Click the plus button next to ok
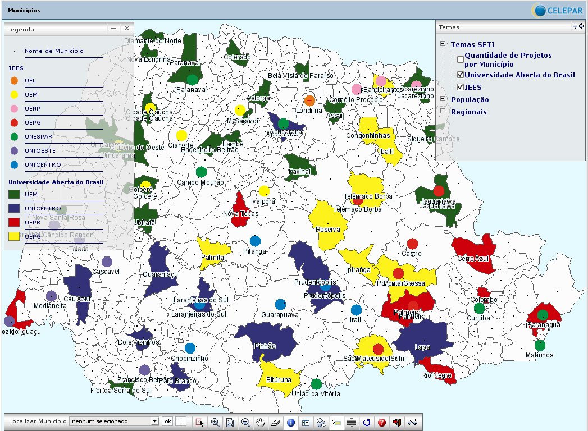Screen dimensions: 588x431 tap(181, 421)
